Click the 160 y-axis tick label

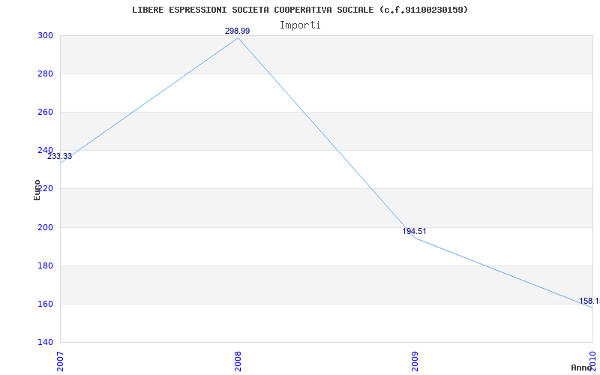[45, 304]
